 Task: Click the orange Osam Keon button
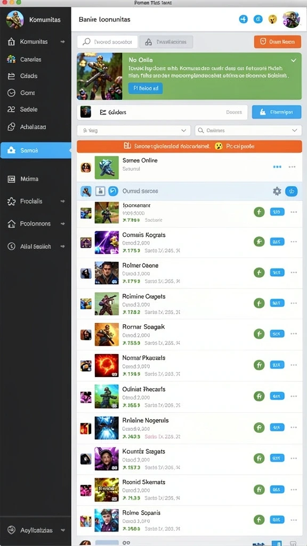277,42
